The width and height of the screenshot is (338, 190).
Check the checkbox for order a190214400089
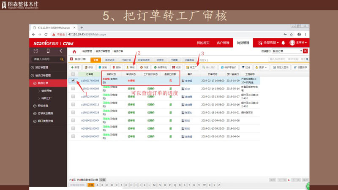tap(73, 89)
